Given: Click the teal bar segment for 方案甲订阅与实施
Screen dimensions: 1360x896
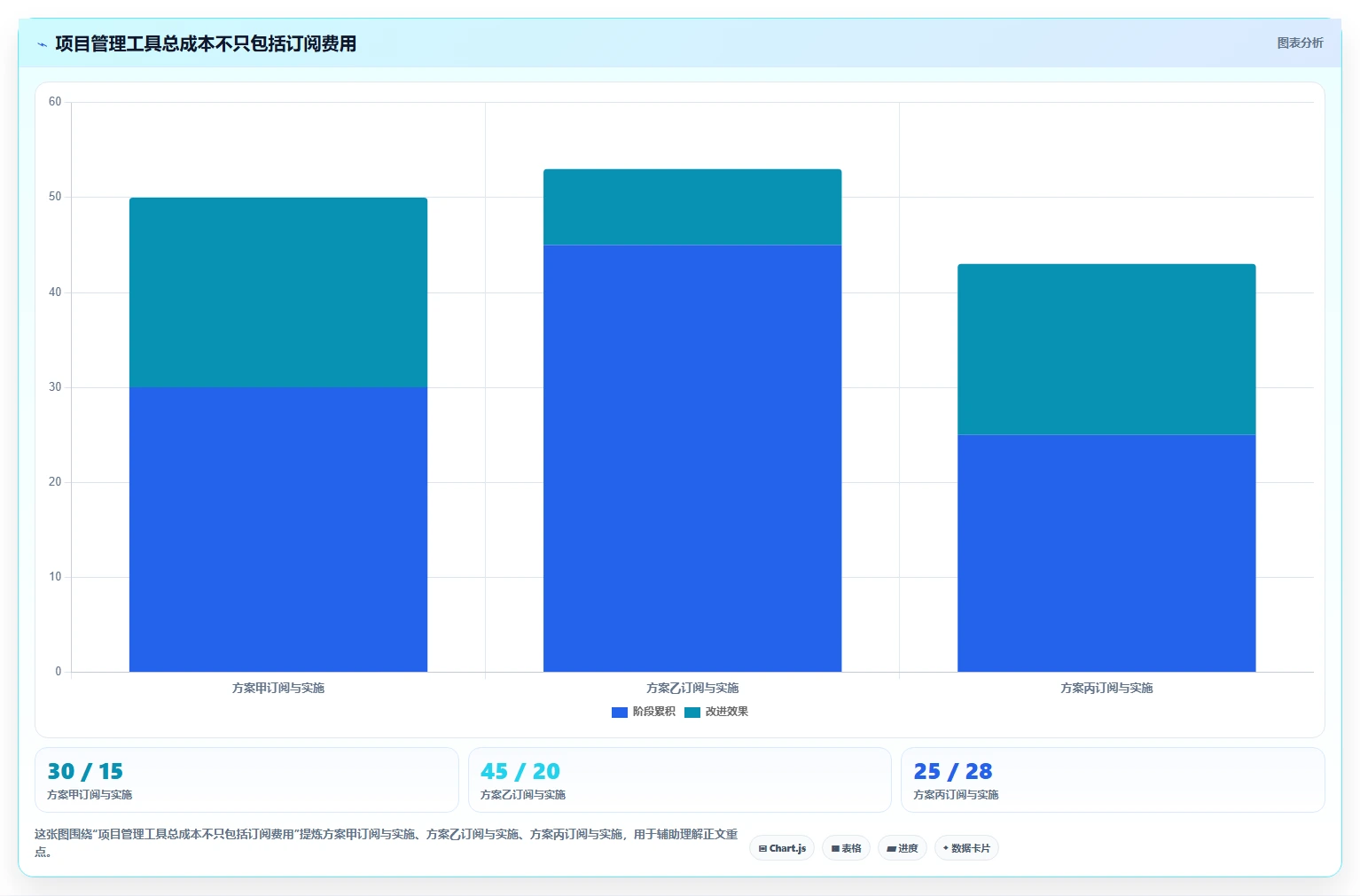Looking at the screenshot, I should (278, 292).
